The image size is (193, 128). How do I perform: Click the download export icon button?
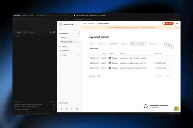point(171,46)
